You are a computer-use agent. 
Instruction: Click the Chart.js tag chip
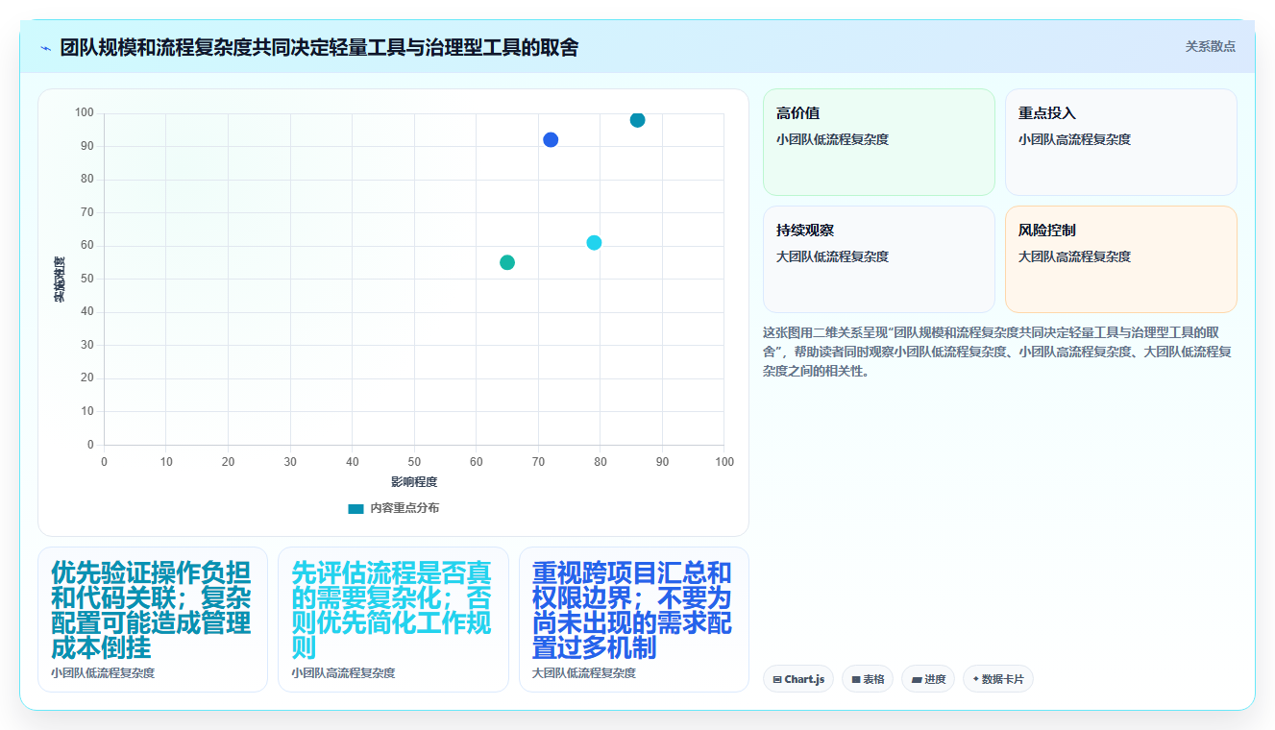pyautogui.click(x=798, y=679)
